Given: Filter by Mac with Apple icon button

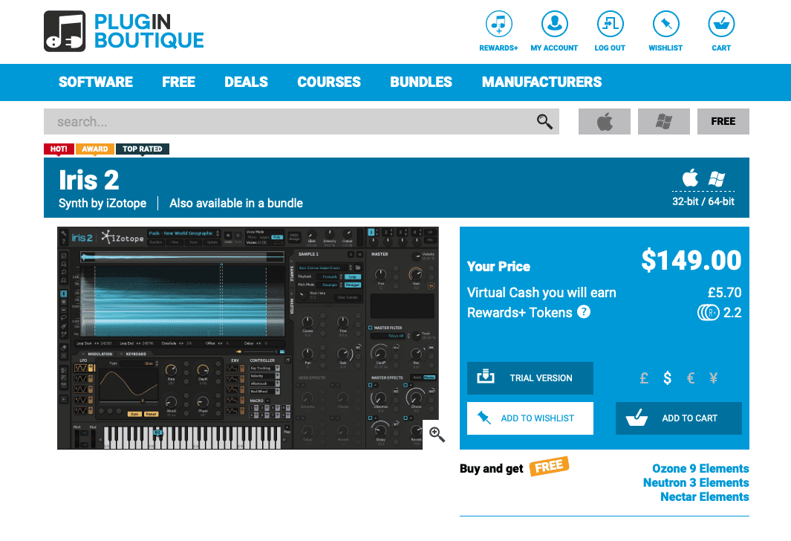Looking at the screenshot, I should [605, 122].
